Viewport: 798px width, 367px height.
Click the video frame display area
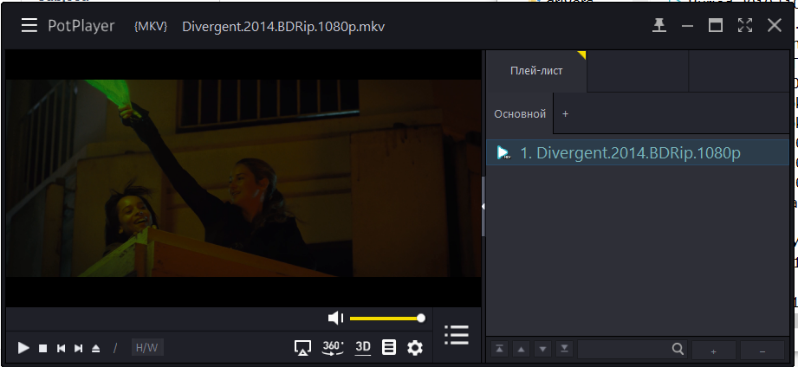(x=243, y=178)
